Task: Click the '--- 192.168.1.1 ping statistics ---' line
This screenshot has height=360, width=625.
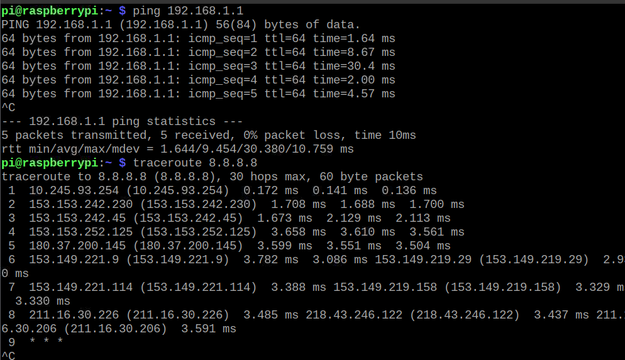Action: [122, 121]
